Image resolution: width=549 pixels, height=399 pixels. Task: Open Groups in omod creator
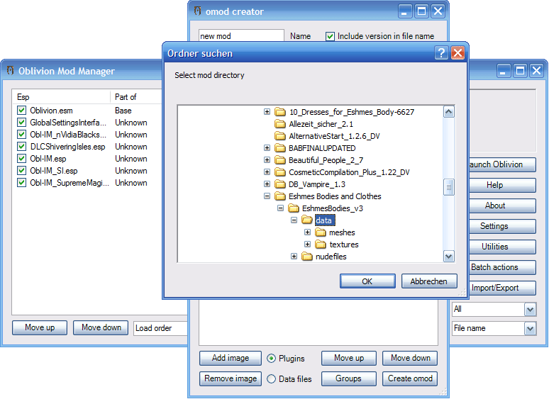tap(349, 378)
